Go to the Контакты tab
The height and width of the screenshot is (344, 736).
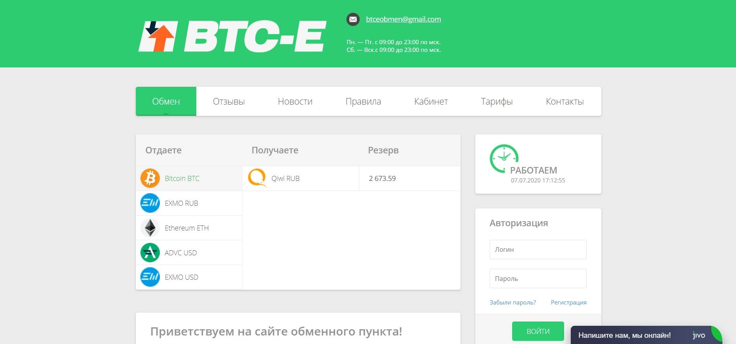tap(565, 101)
